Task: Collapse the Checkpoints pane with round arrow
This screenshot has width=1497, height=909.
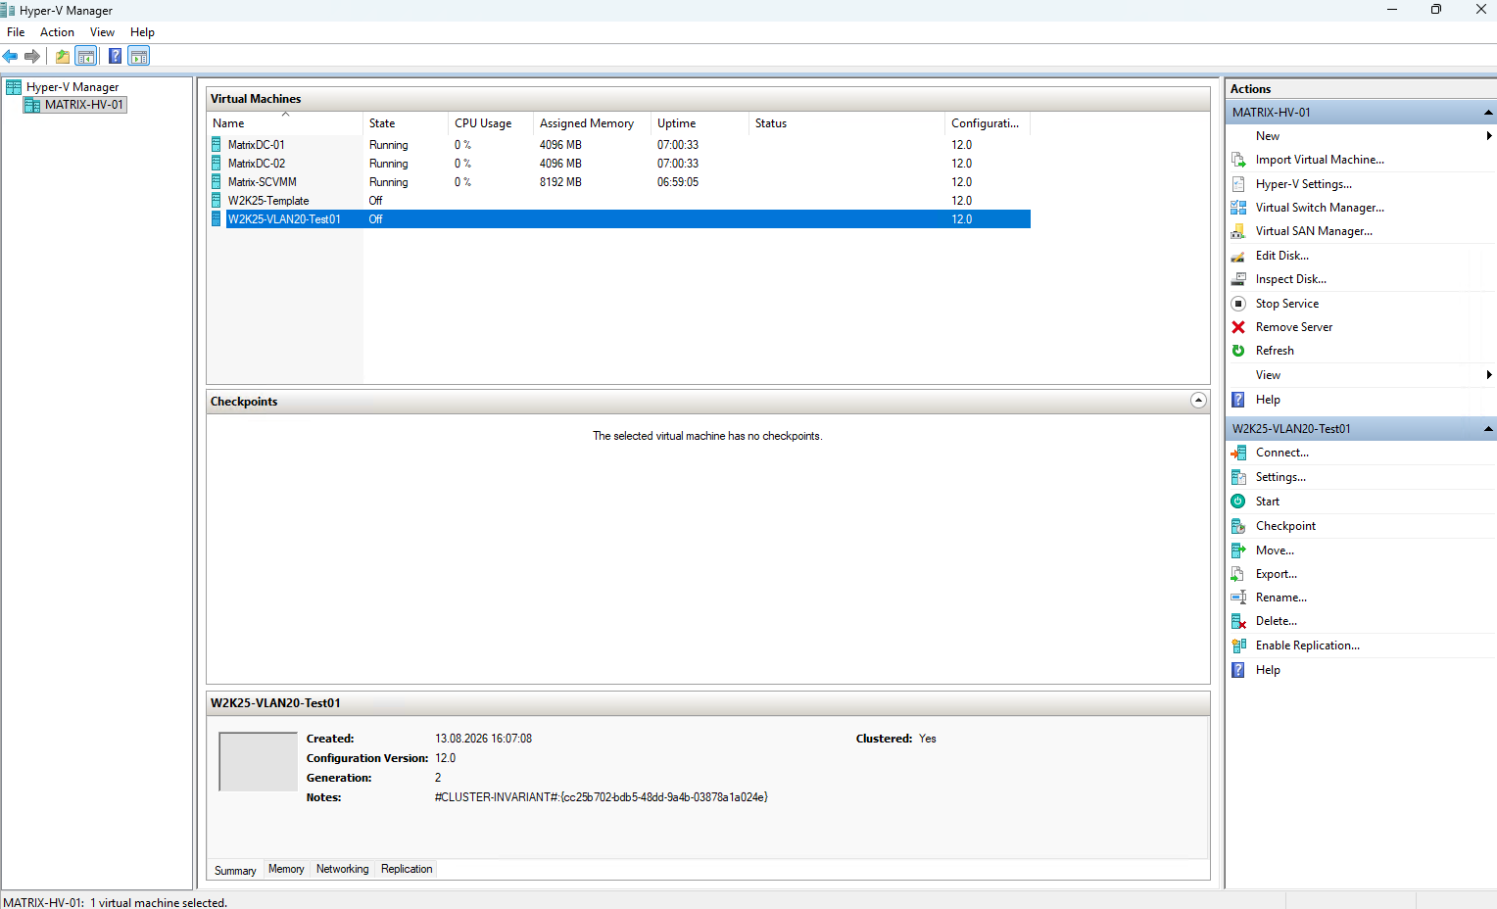Action: pos(1198,401)
